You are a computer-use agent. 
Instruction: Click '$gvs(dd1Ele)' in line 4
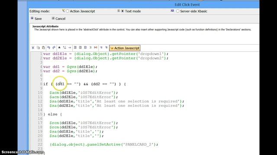point(81,67)
